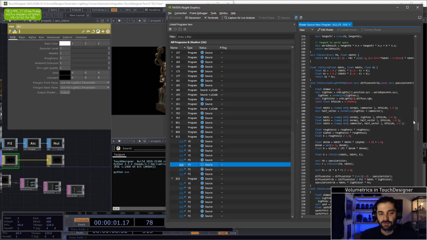This screenshot has height=240, width=427.
Task: Open the operator help question mark icon
Action: [10, 31]
